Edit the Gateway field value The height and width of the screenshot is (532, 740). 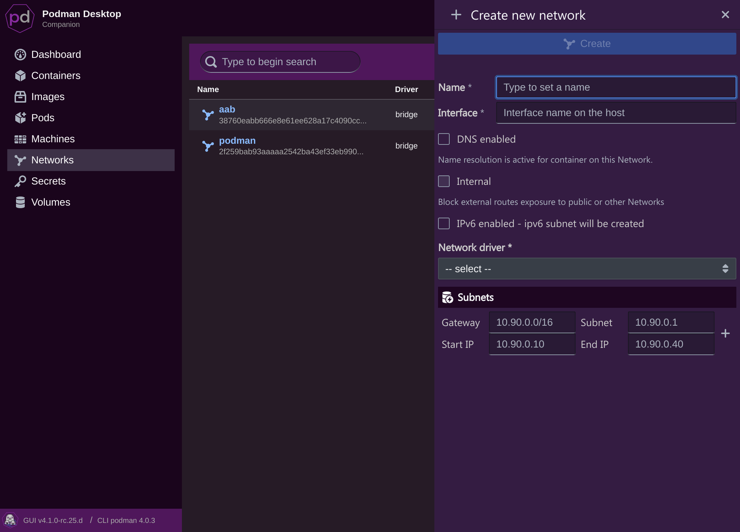tap(532, 322)
